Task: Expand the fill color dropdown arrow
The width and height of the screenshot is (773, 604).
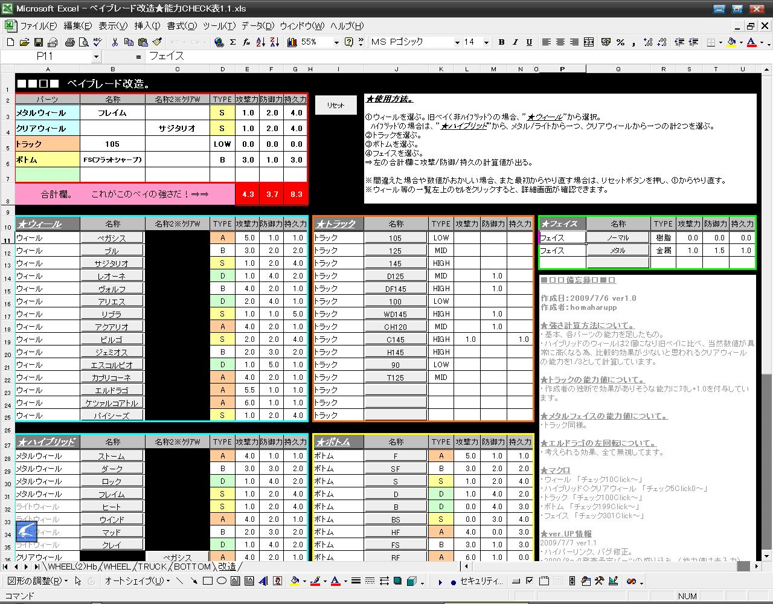Action: click(x=741, y=42)
